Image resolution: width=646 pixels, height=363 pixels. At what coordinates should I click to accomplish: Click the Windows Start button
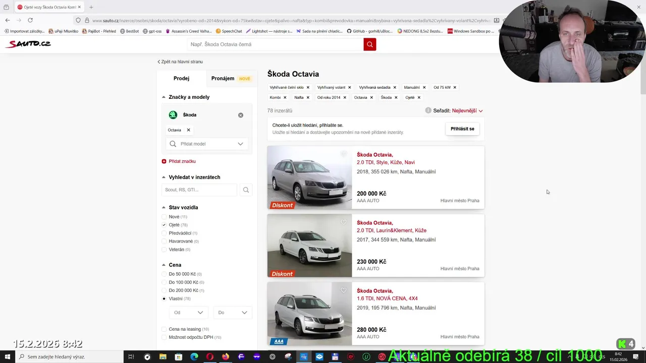click(7, 357)
